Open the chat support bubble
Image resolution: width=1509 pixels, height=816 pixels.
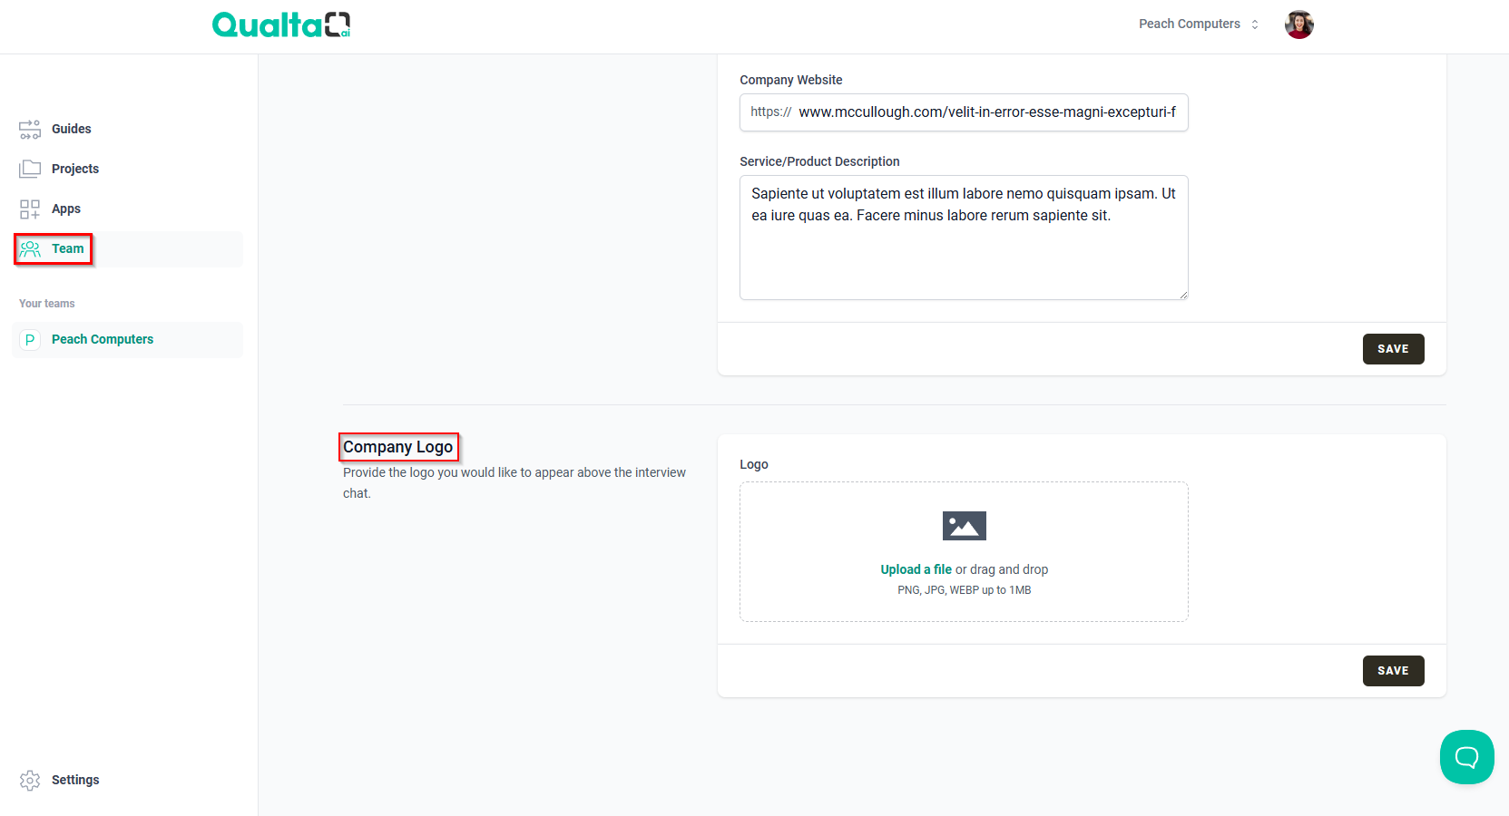(x=1466, y=757)
